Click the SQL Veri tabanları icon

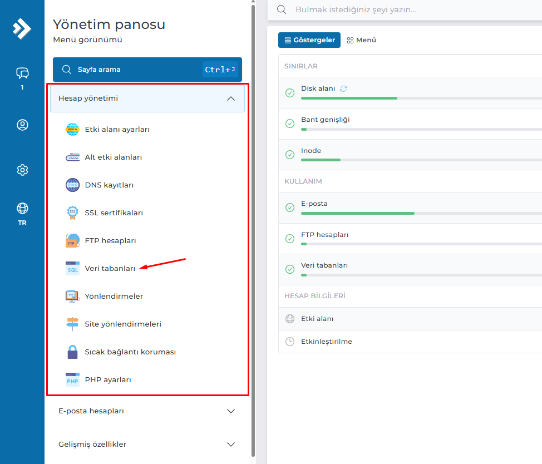72,269
